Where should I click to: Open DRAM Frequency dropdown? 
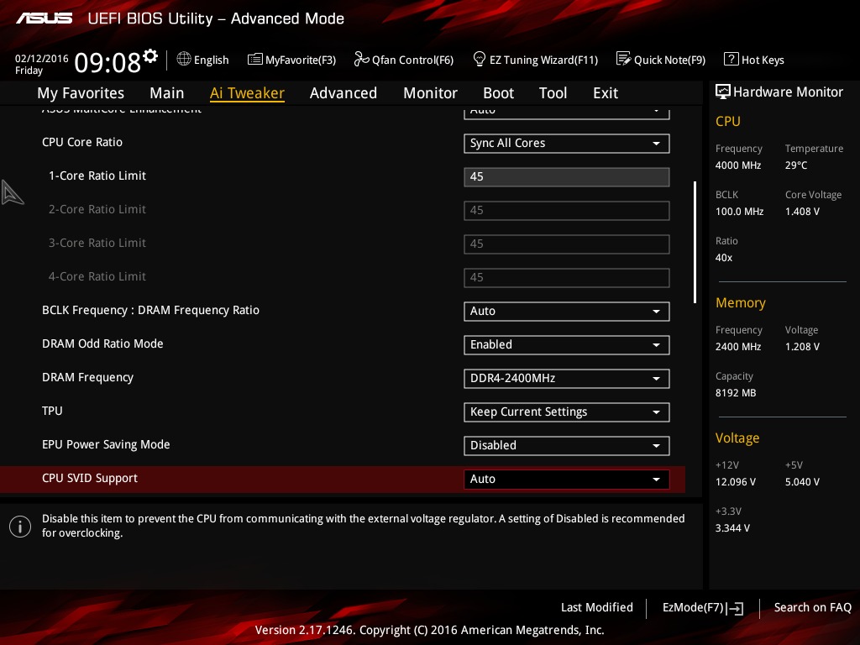pos(567,378)
